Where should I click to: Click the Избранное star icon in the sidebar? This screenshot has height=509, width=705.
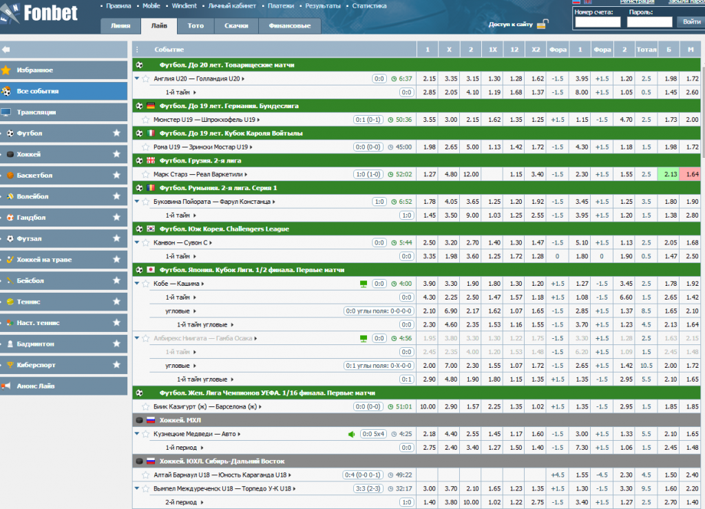point(6,70)
